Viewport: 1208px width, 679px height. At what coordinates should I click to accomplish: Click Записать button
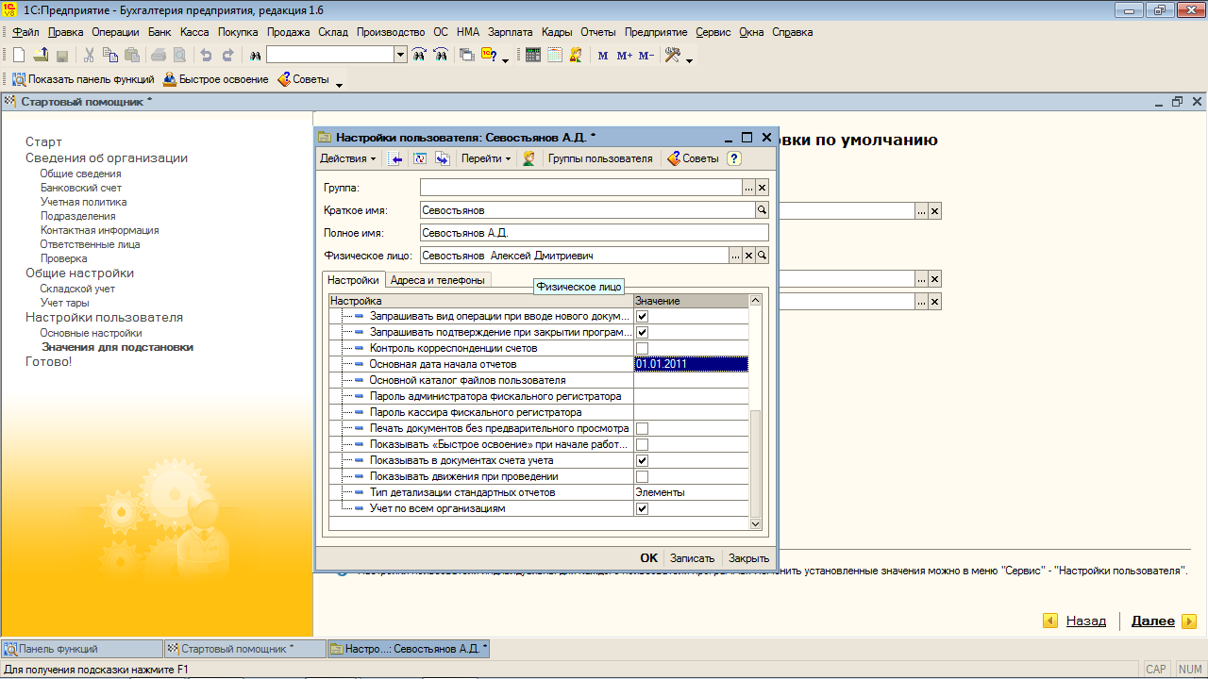click(693, 558)
